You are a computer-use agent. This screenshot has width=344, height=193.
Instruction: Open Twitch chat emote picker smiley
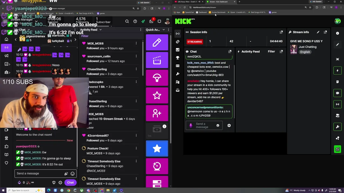[73, 174]
